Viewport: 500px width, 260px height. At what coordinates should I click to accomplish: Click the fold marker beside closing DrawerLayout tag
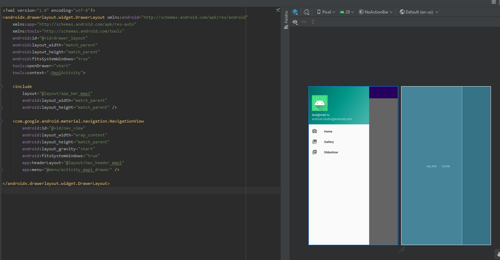[x=1, y=183]
